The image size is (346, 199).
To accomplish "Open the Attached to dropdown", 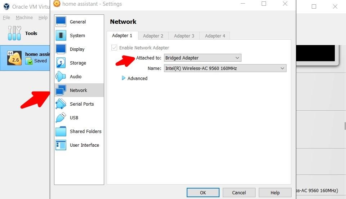I will coord(203,58).
